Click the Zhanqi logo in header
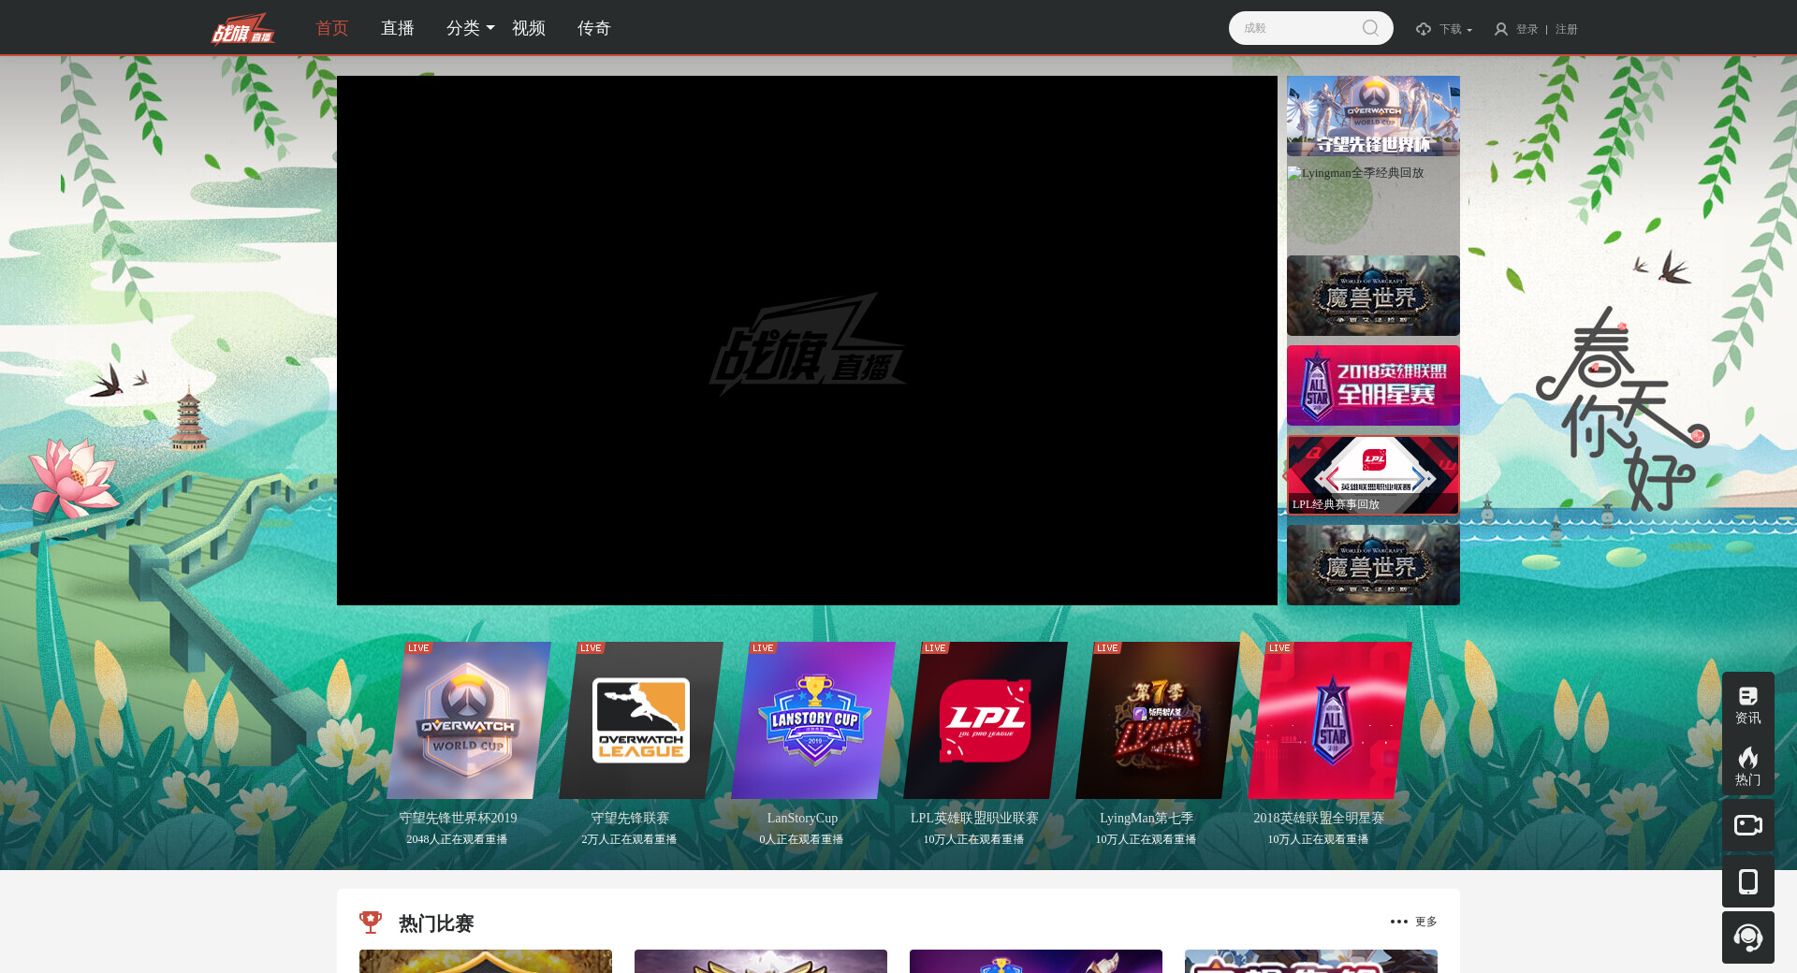 (x=242, y=29)
